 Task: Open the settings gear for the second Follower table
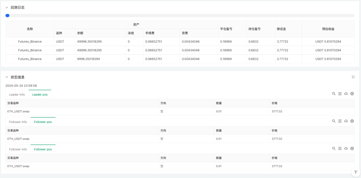coord(352,149)
